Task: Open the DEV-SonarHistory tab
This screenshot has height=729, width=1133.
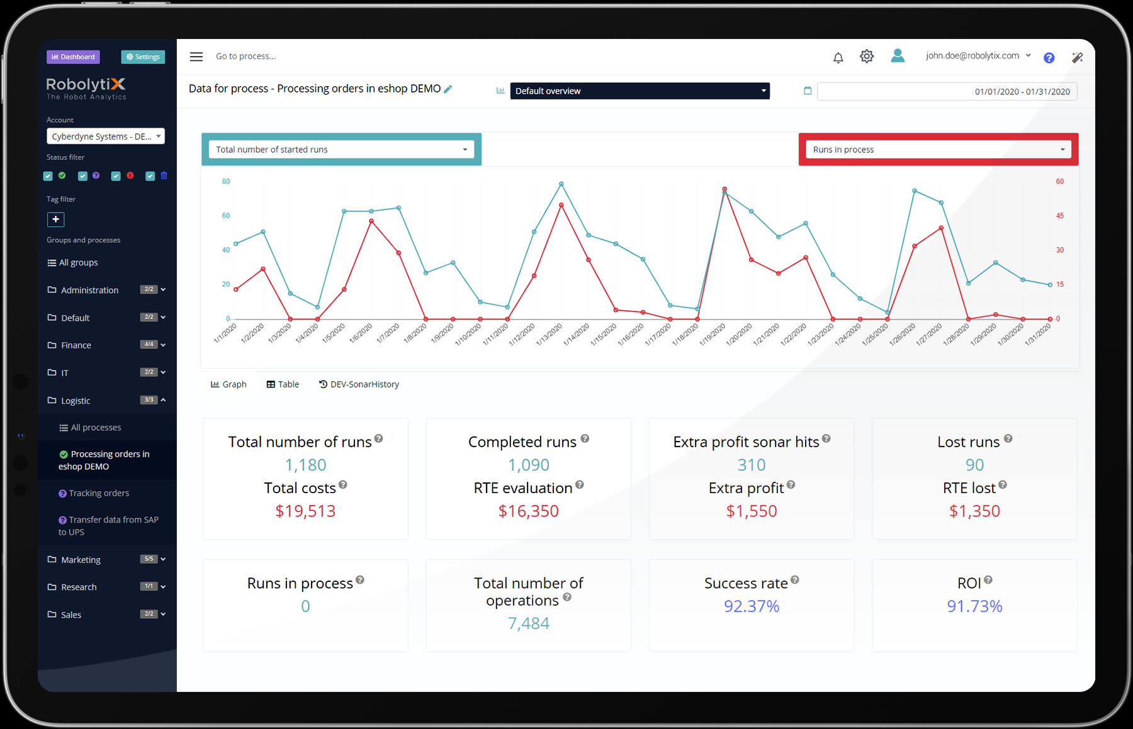Action: tap(359, 384)
